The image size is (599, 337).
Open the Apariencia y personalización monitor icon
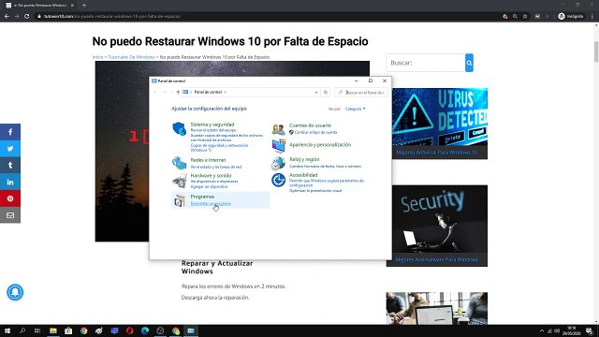point(279,146)
